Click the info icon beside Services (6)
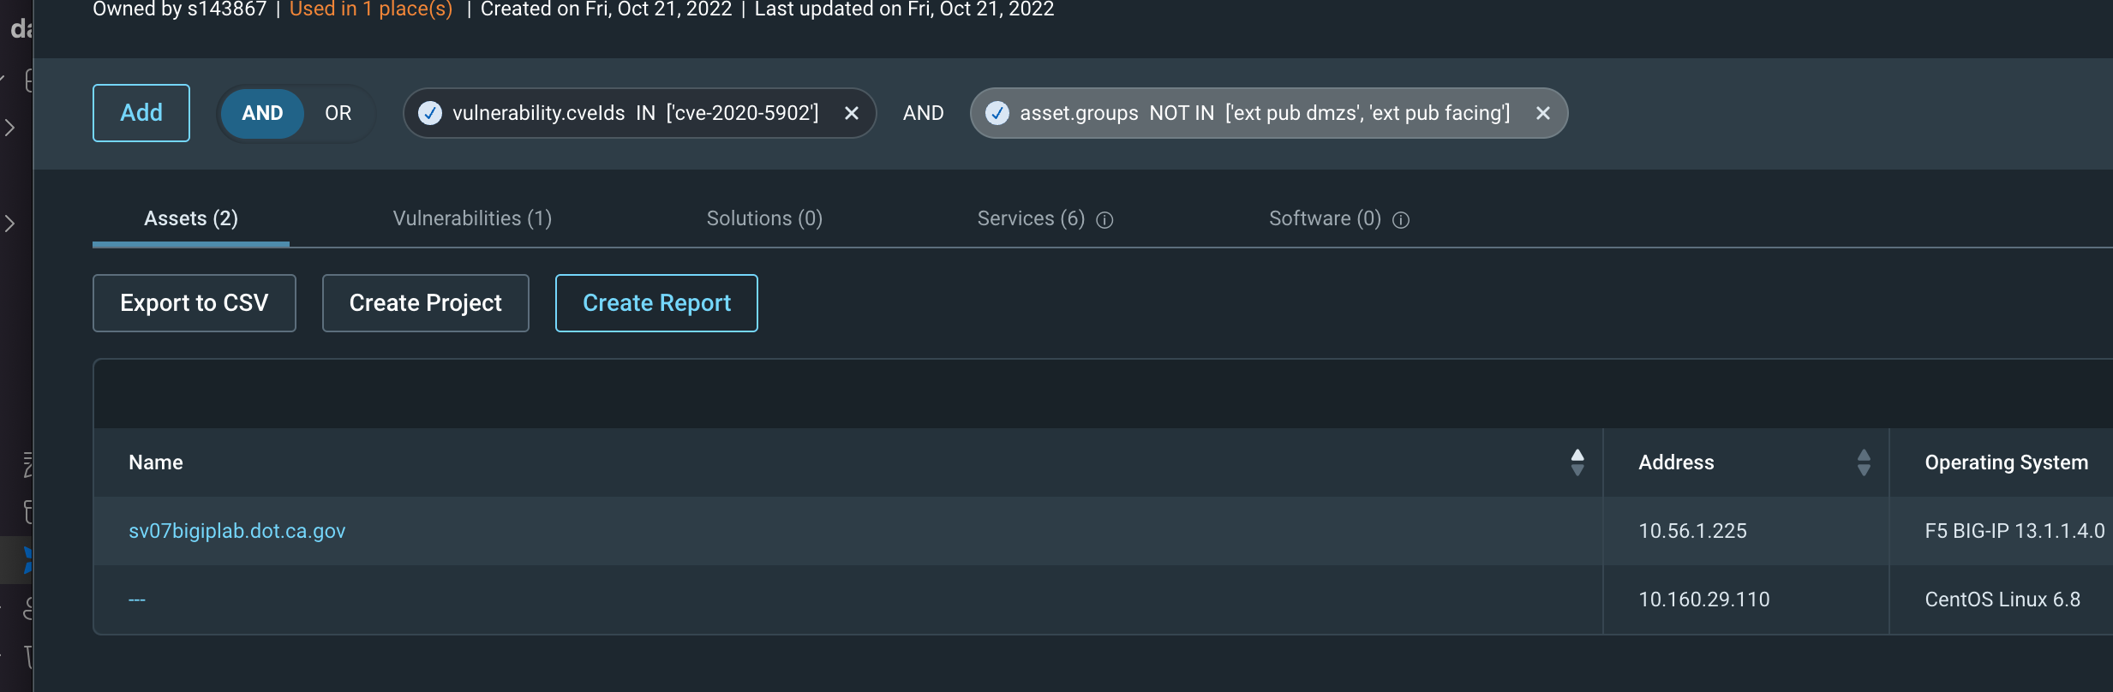 [x=1104, y=220]
